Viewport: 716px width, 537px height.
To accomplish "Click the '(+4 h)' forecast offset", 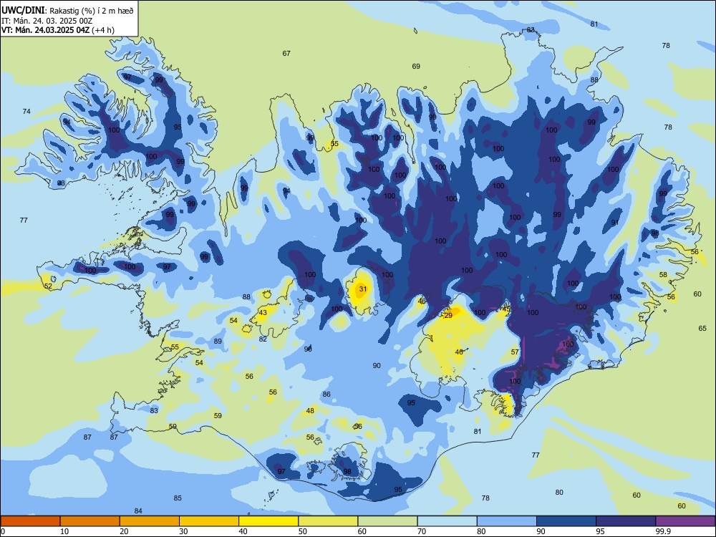I will pos(103,30).
